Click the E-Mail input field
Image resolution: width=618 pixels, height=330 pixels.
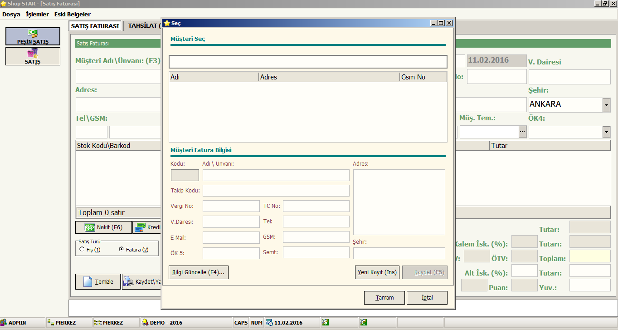pos(231,237)
